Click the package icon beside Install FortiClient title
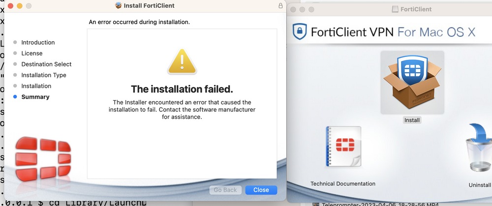Screen dimensions: 492x206 click(119, 6)
